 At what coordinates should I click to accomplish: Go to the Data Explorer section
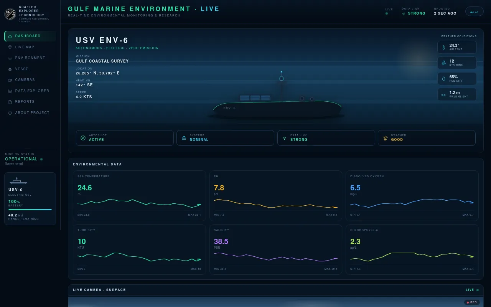(x=30, y=91)
